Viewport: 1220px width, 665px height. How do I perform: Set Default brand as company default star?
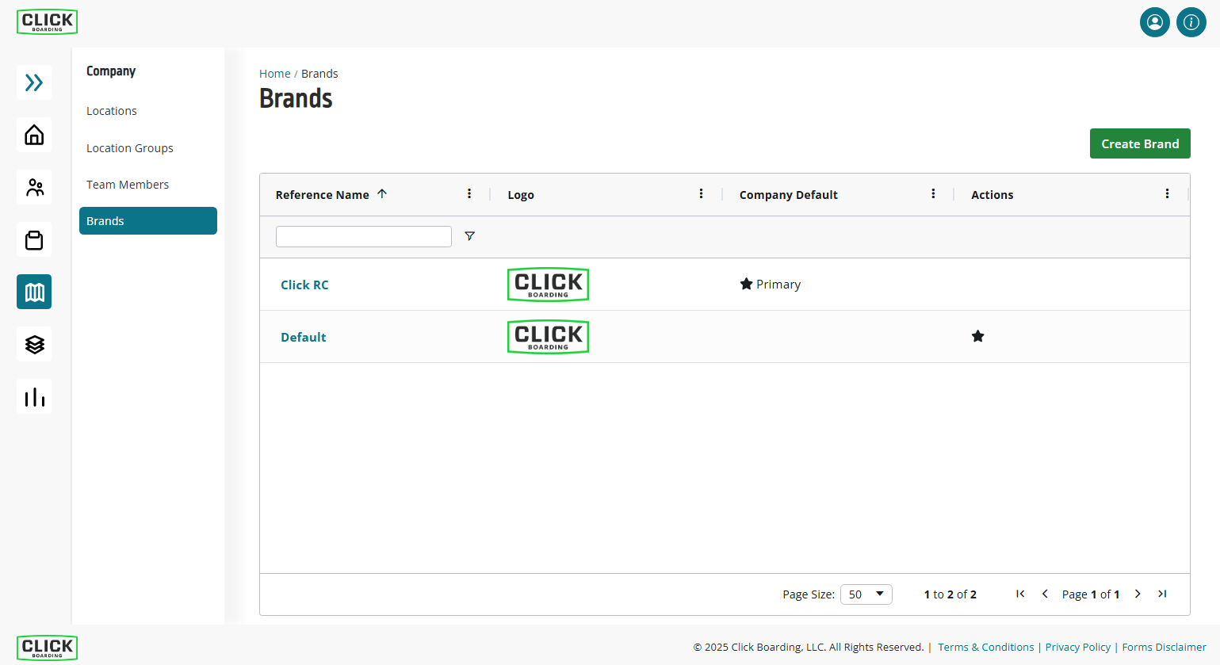pos(977,336)
